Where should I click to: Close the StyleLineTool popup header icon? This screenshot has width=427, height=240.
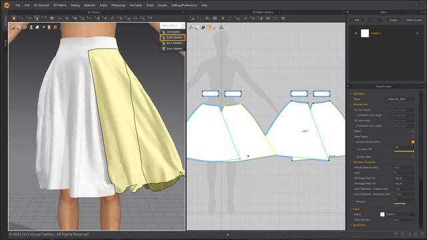tap(182, 25)
